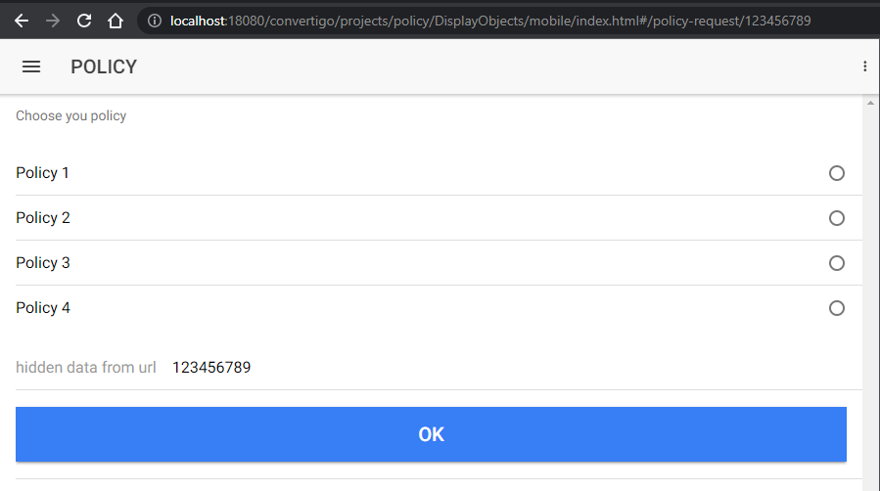Screen dimensions: 880x491
Task: Click the scrollbar up arrow
Action: tap(870, 103)
